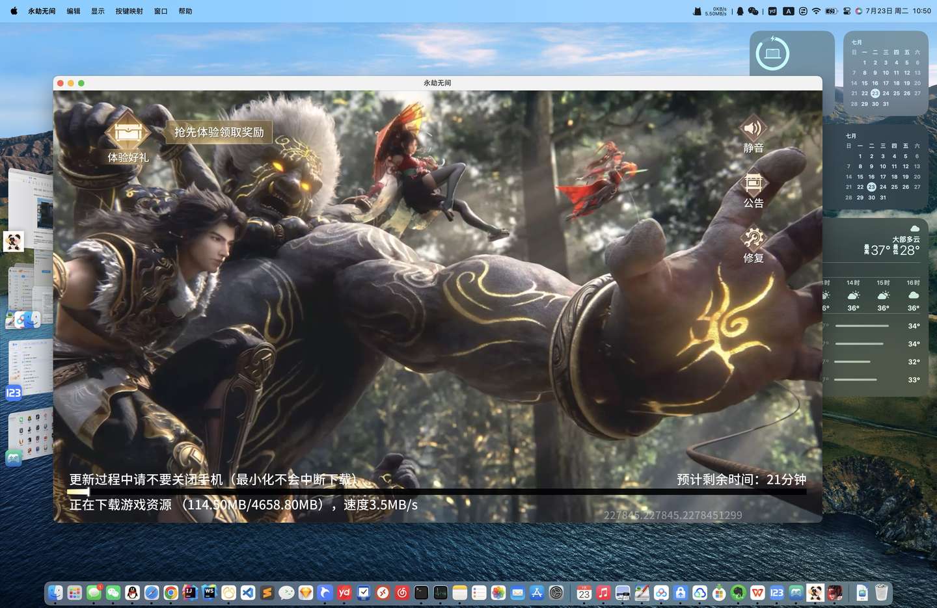Image resolution: width=937 pixels, height=608 pixels.
Task: Open Control Center in menu bar
Action: (847, 11)
